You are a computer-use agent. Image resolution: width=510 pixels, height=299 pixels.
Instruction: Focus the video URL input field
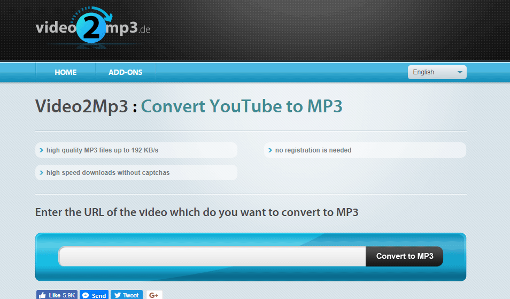coord(212,256)
